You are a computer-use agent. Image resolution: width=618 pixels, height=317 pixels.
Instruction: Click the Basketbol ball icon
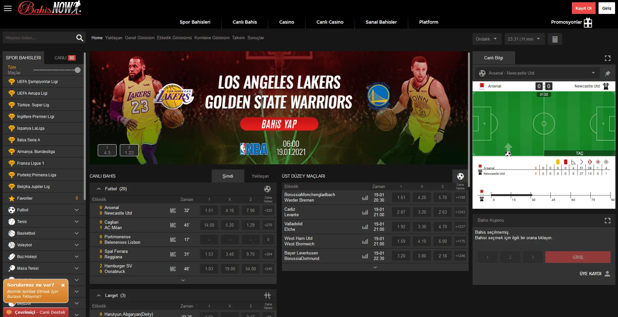click(12, 233)
